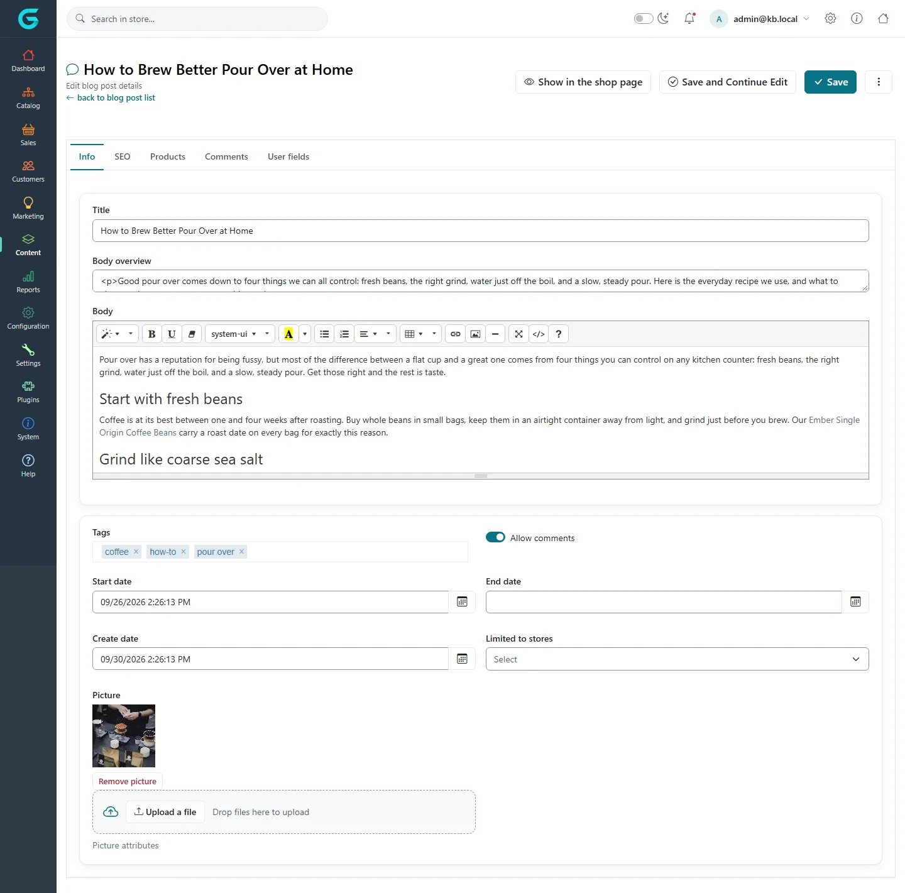This screenshot has width=905, height=893.
Task: Switch the Body editor to fullscreen
Action: click(518, 334)
